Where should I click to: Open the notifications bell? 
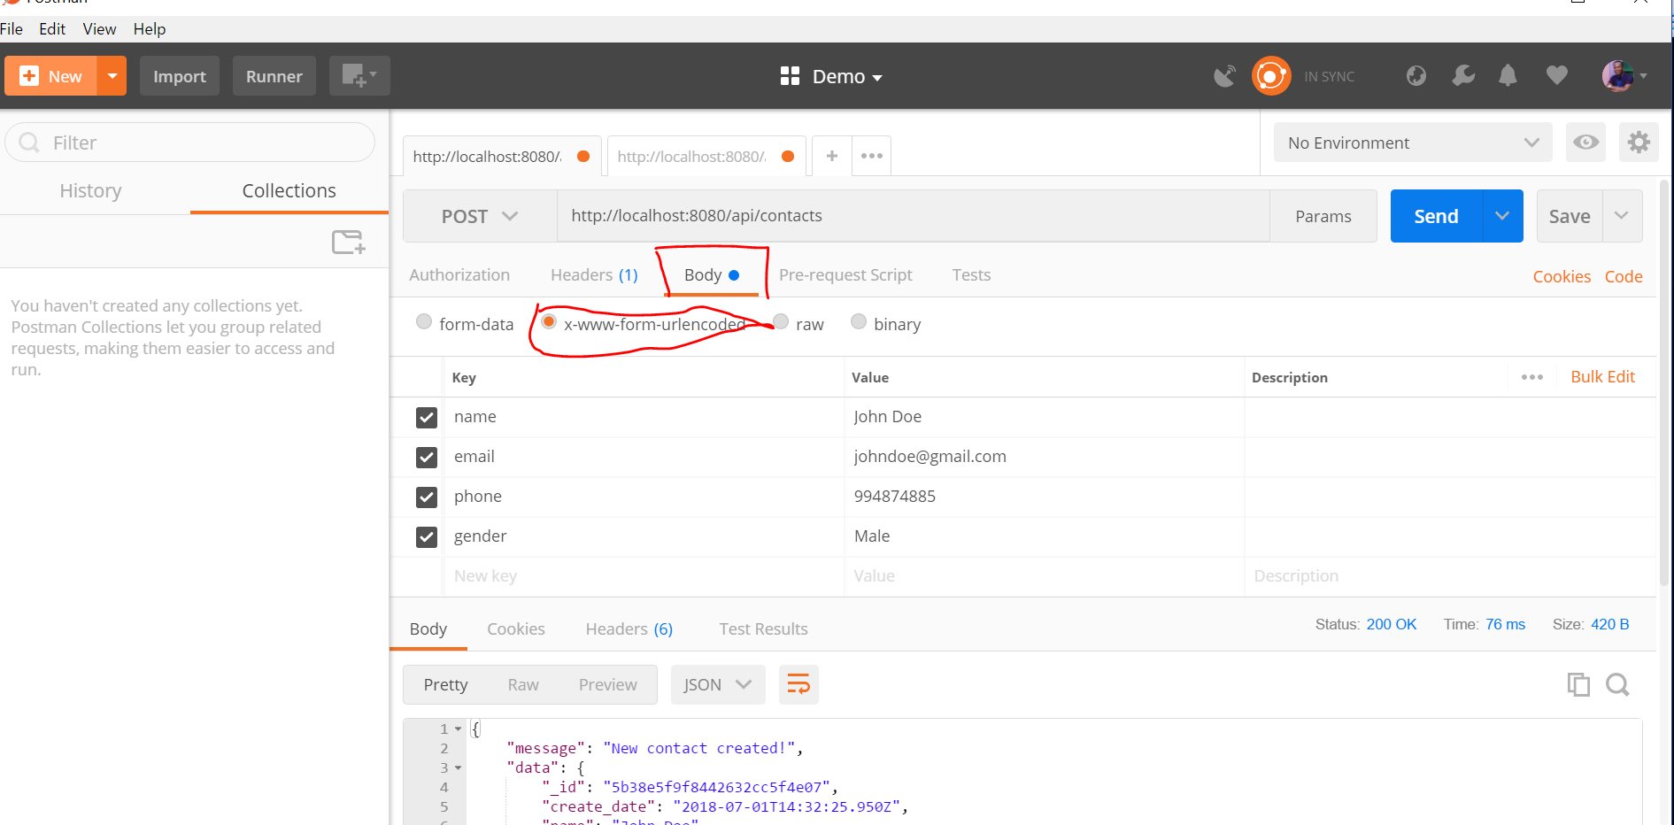click(x=1508, y=76)
